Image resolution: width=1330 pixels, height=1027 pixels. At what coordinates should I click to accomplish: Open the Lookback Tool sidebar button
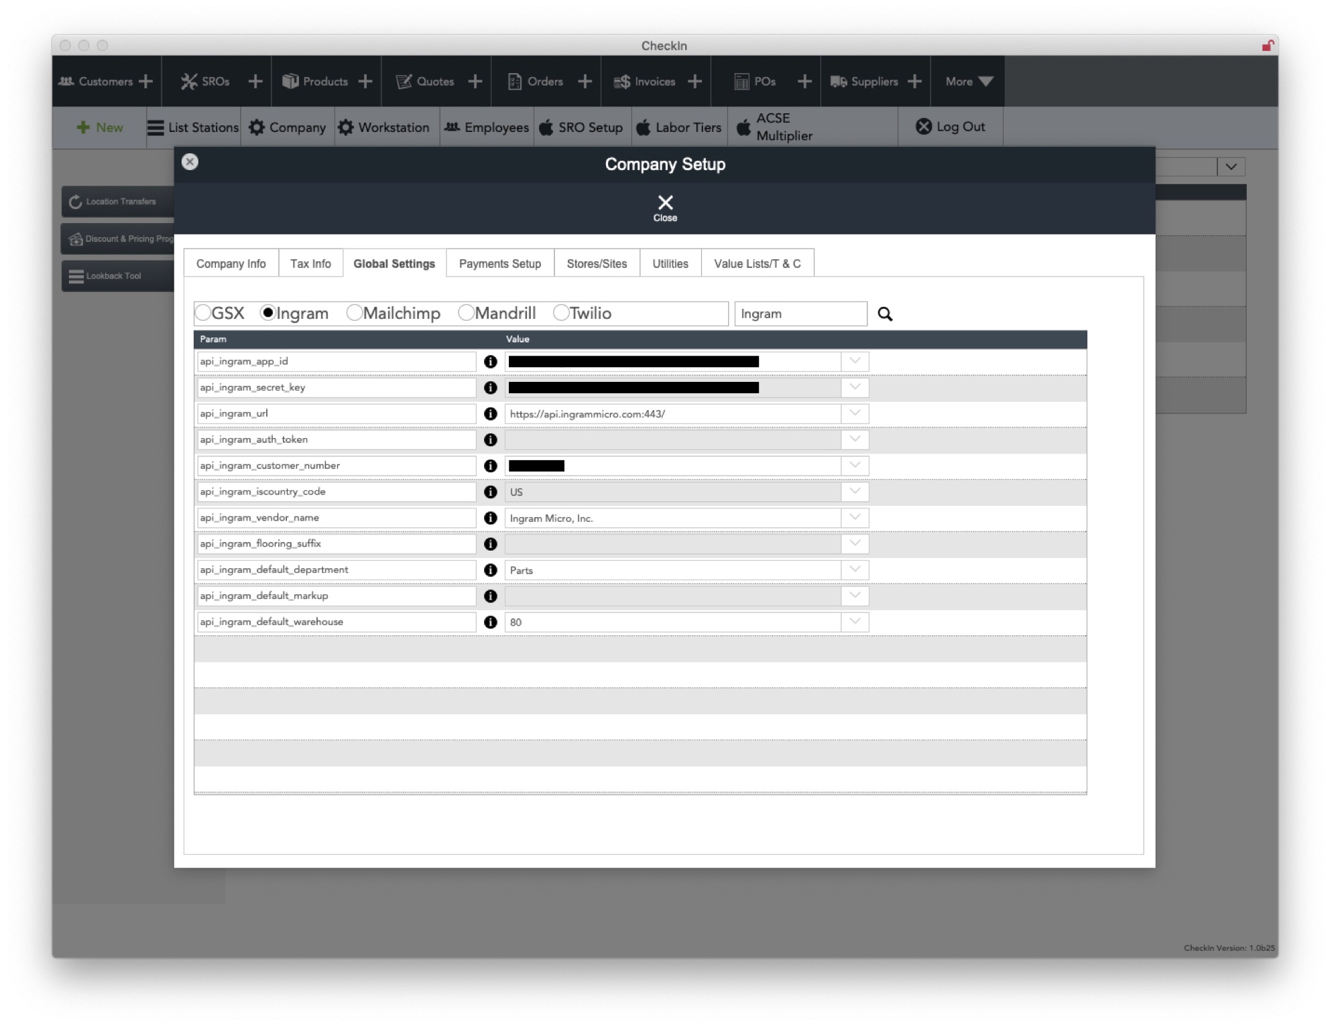(x=118, y=276)
